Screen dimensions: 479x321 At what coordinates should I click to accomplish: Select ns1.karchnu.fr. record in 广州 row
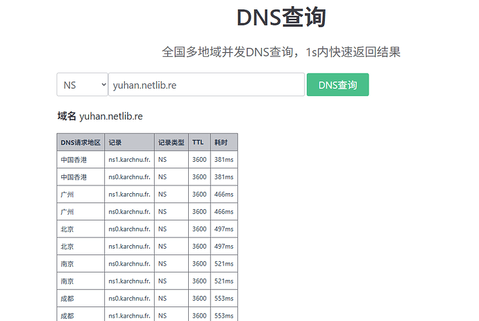(130, 195)
